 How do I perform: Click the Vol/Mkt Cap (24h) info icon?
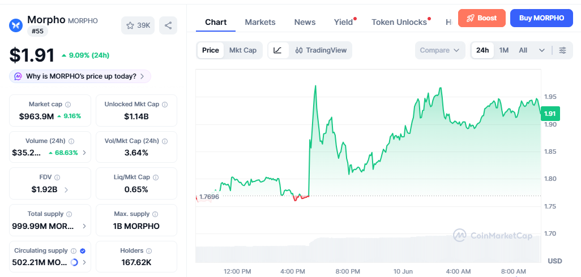tap(165, 141)
